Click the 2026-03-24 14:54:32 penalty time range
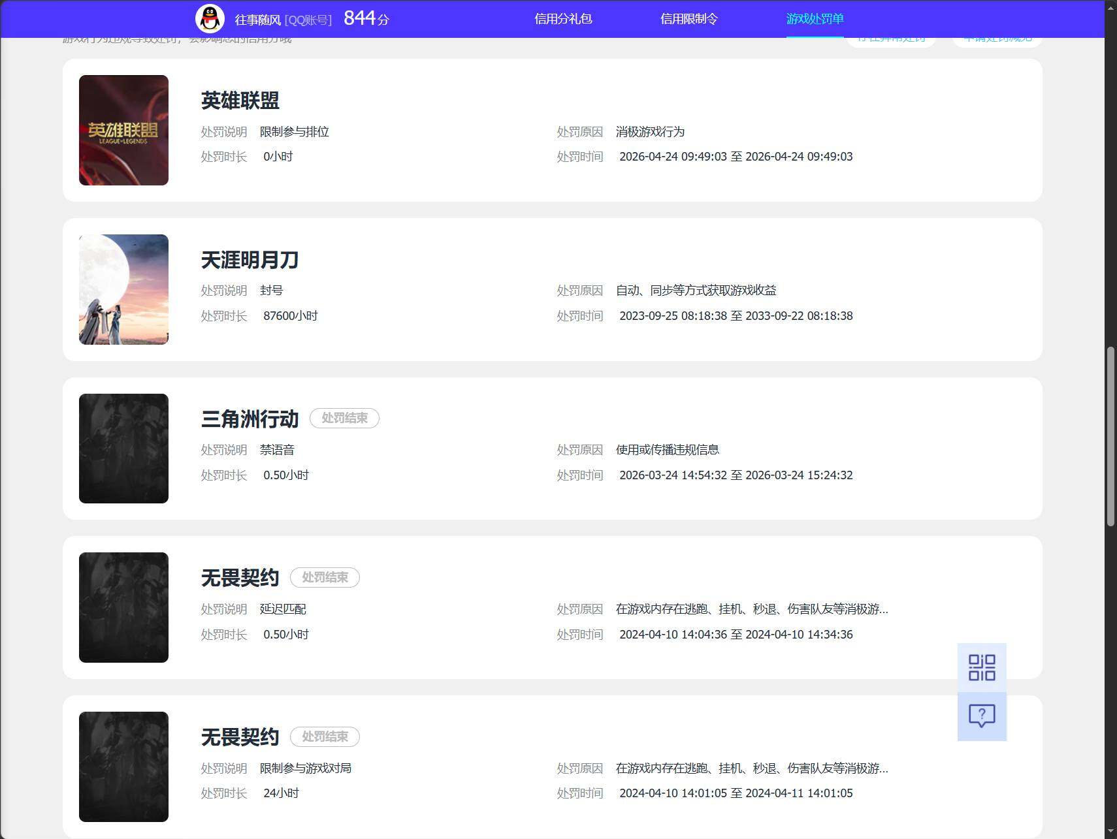The height and width of the screenshot is (839, 1117). coord(736,475)
